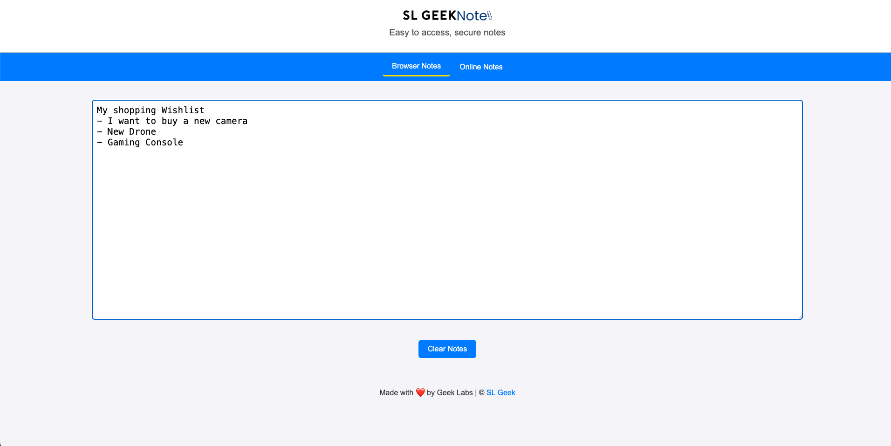
Task: Open the Online Notes tab
Action: click(x=481, y=67)
